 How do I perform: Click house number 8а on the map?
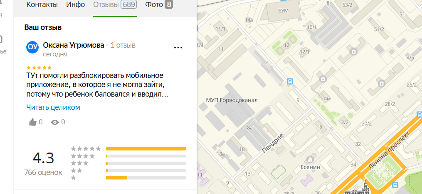(249, 128)
